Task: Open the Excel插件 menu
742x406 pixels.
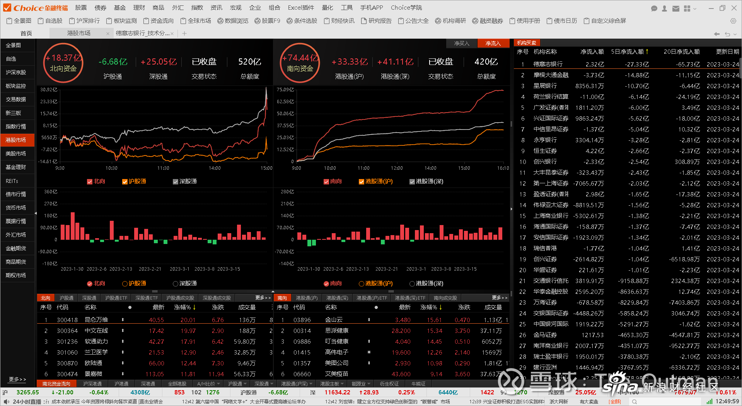Action: click(301, 8)
